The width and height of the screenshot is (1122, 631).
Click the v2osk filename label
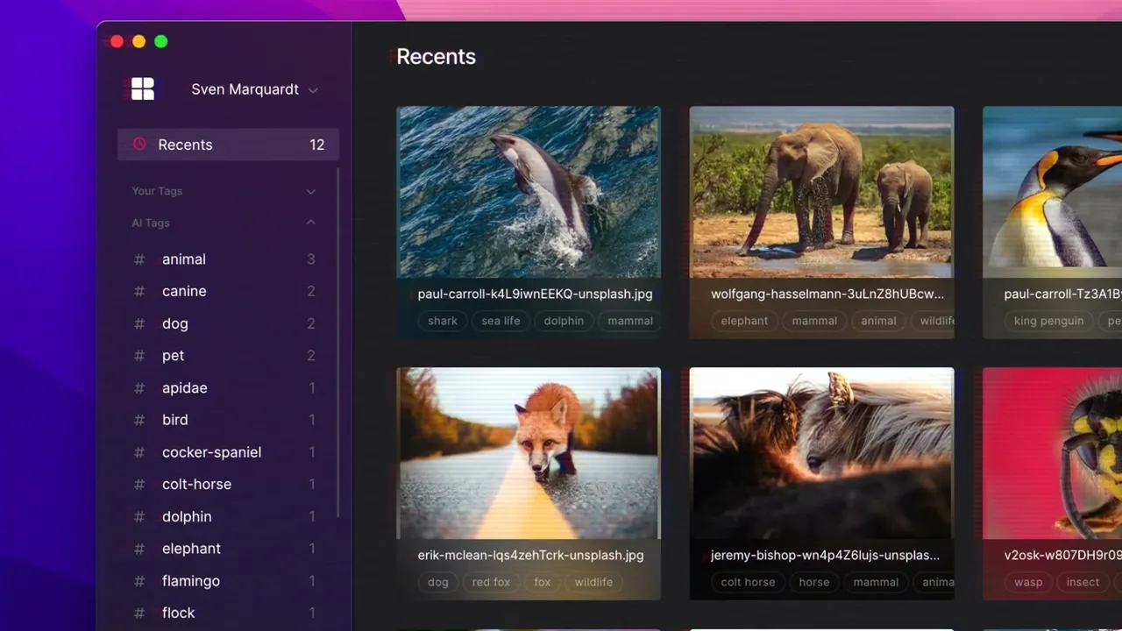click(x=1062, y=556)
